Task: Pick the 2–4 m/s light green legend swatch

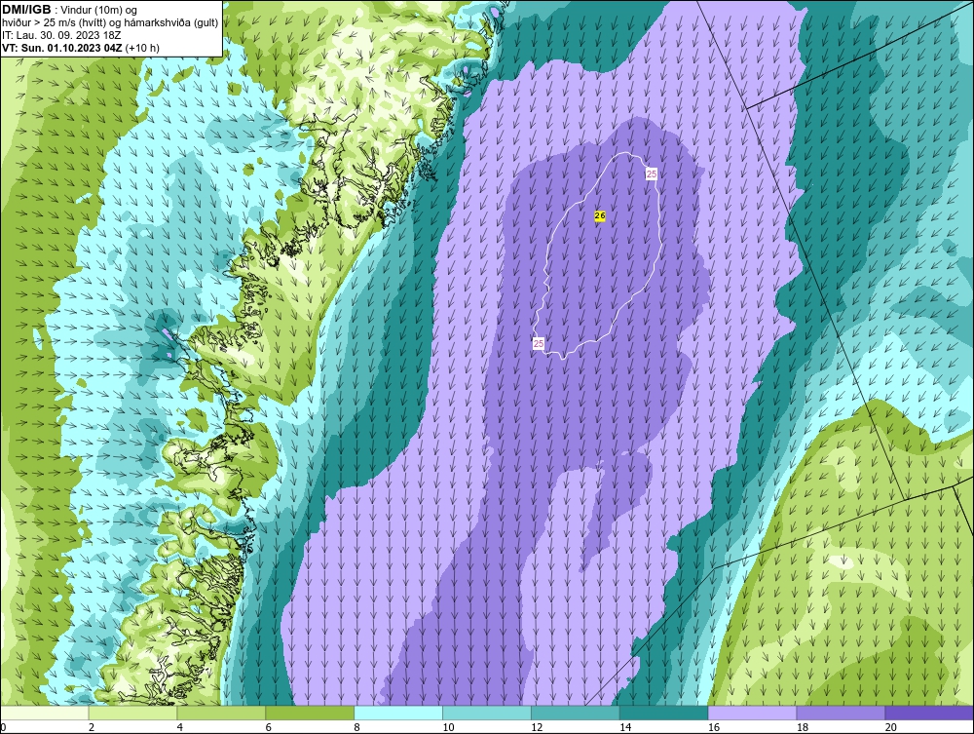Action: tap(132, 713)
